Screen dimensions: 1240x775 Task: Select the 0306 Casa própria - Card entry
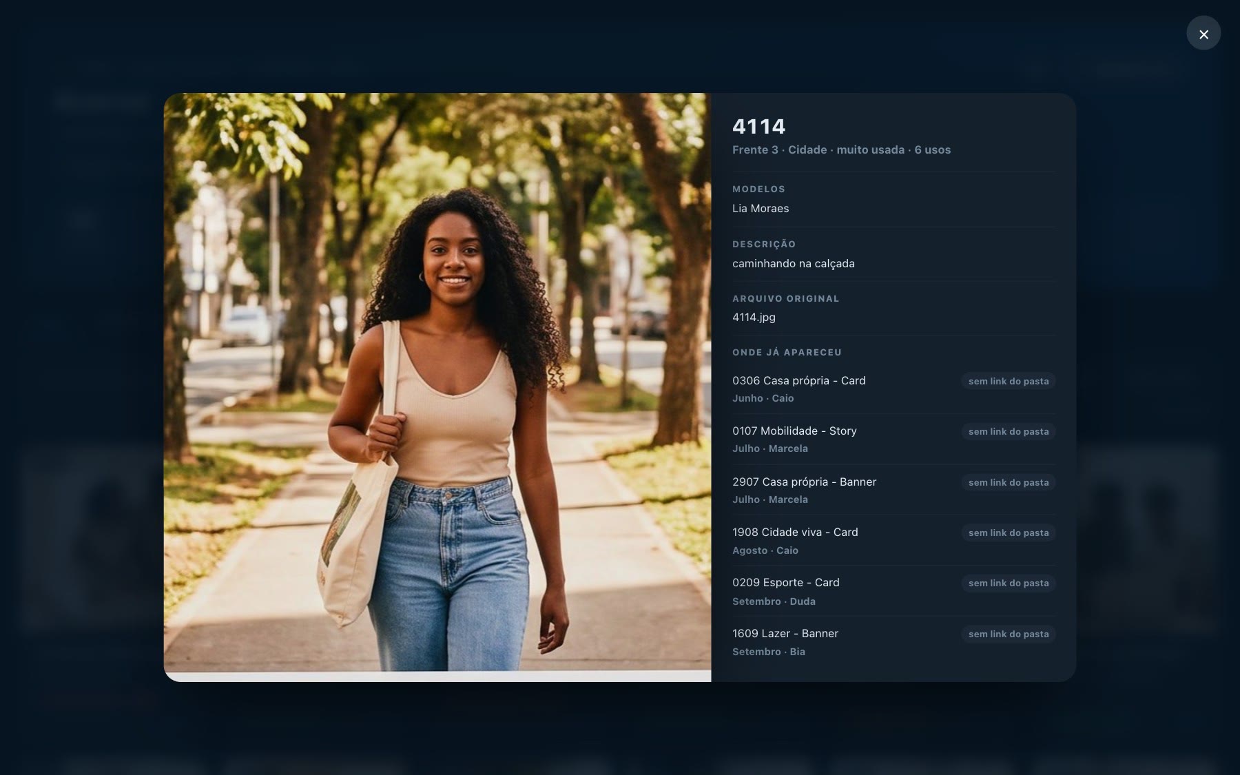(x=893, y=389)
